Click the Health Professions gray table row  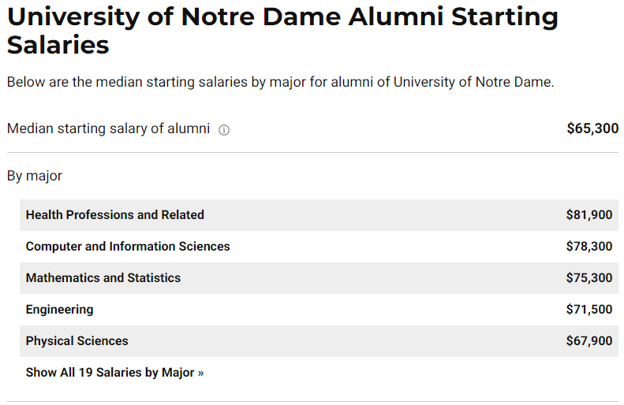point(319,215)
